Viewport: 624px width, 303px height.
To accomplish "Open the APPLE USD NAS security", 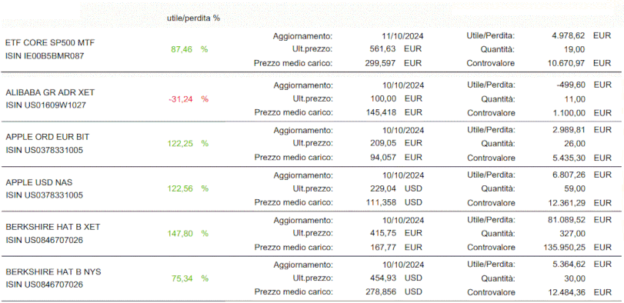I will pyautogui.click(x=39, y=182).
